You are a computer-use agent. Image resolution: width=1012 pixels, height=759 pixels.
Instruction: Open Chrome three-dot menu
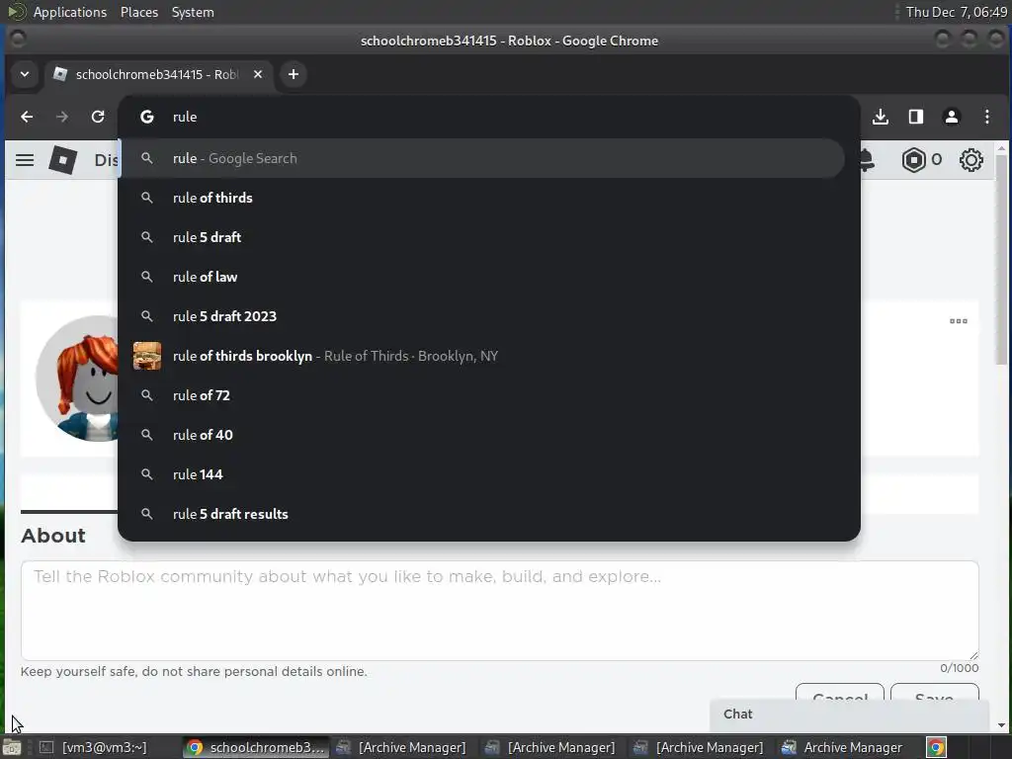click(x=987, y=117)
